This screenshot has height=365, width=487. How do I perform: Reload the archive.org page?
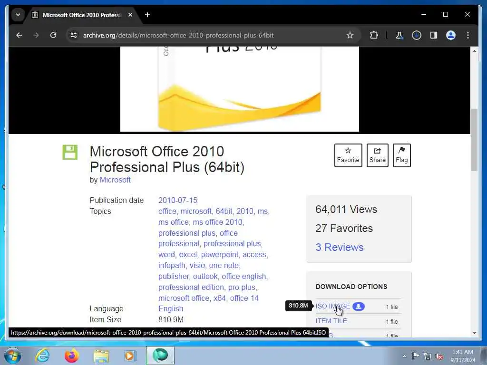53,35
